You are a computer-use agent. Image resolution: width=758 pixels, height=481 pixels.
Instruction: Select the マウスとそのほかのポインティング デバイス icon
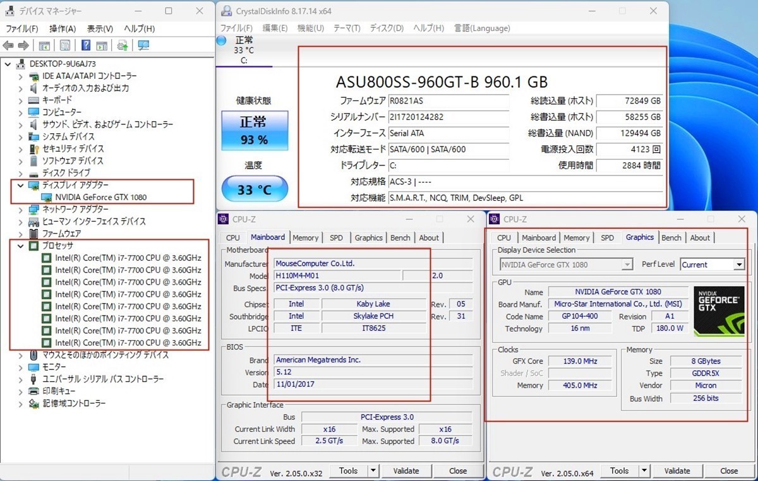coord(34,355)
